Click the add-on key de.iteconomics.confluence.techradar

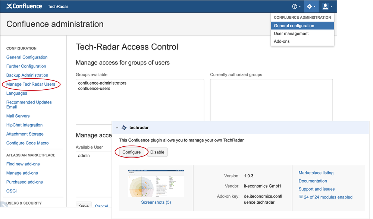pos(263,199)
